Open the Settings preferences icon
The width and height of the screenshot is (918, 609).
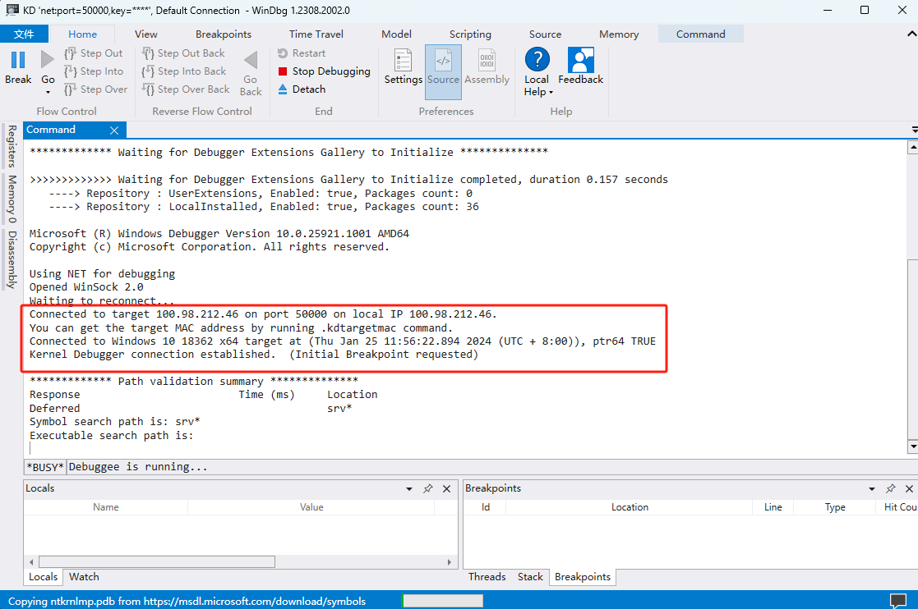click(403, 61)
